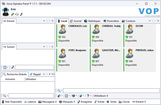Select the CHEREAU, Teddy user card
Image resolution: width=161 pixels, height=105 pixels.
pyautogui.click(x=106, y=36)
